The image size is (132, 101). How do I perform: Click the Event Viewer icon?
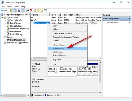8,23
